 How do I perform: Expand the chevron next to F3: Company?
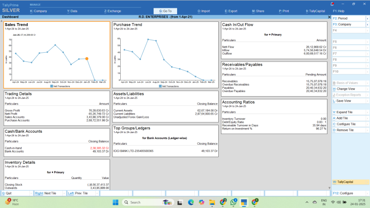coord(367,24)
